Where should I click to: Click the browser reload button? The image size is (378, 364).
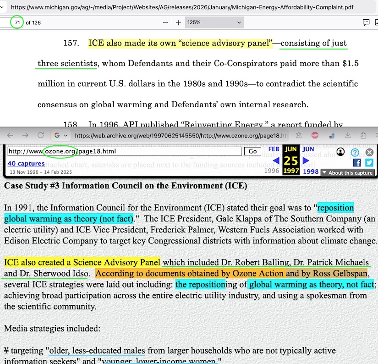tap(40, 135)
